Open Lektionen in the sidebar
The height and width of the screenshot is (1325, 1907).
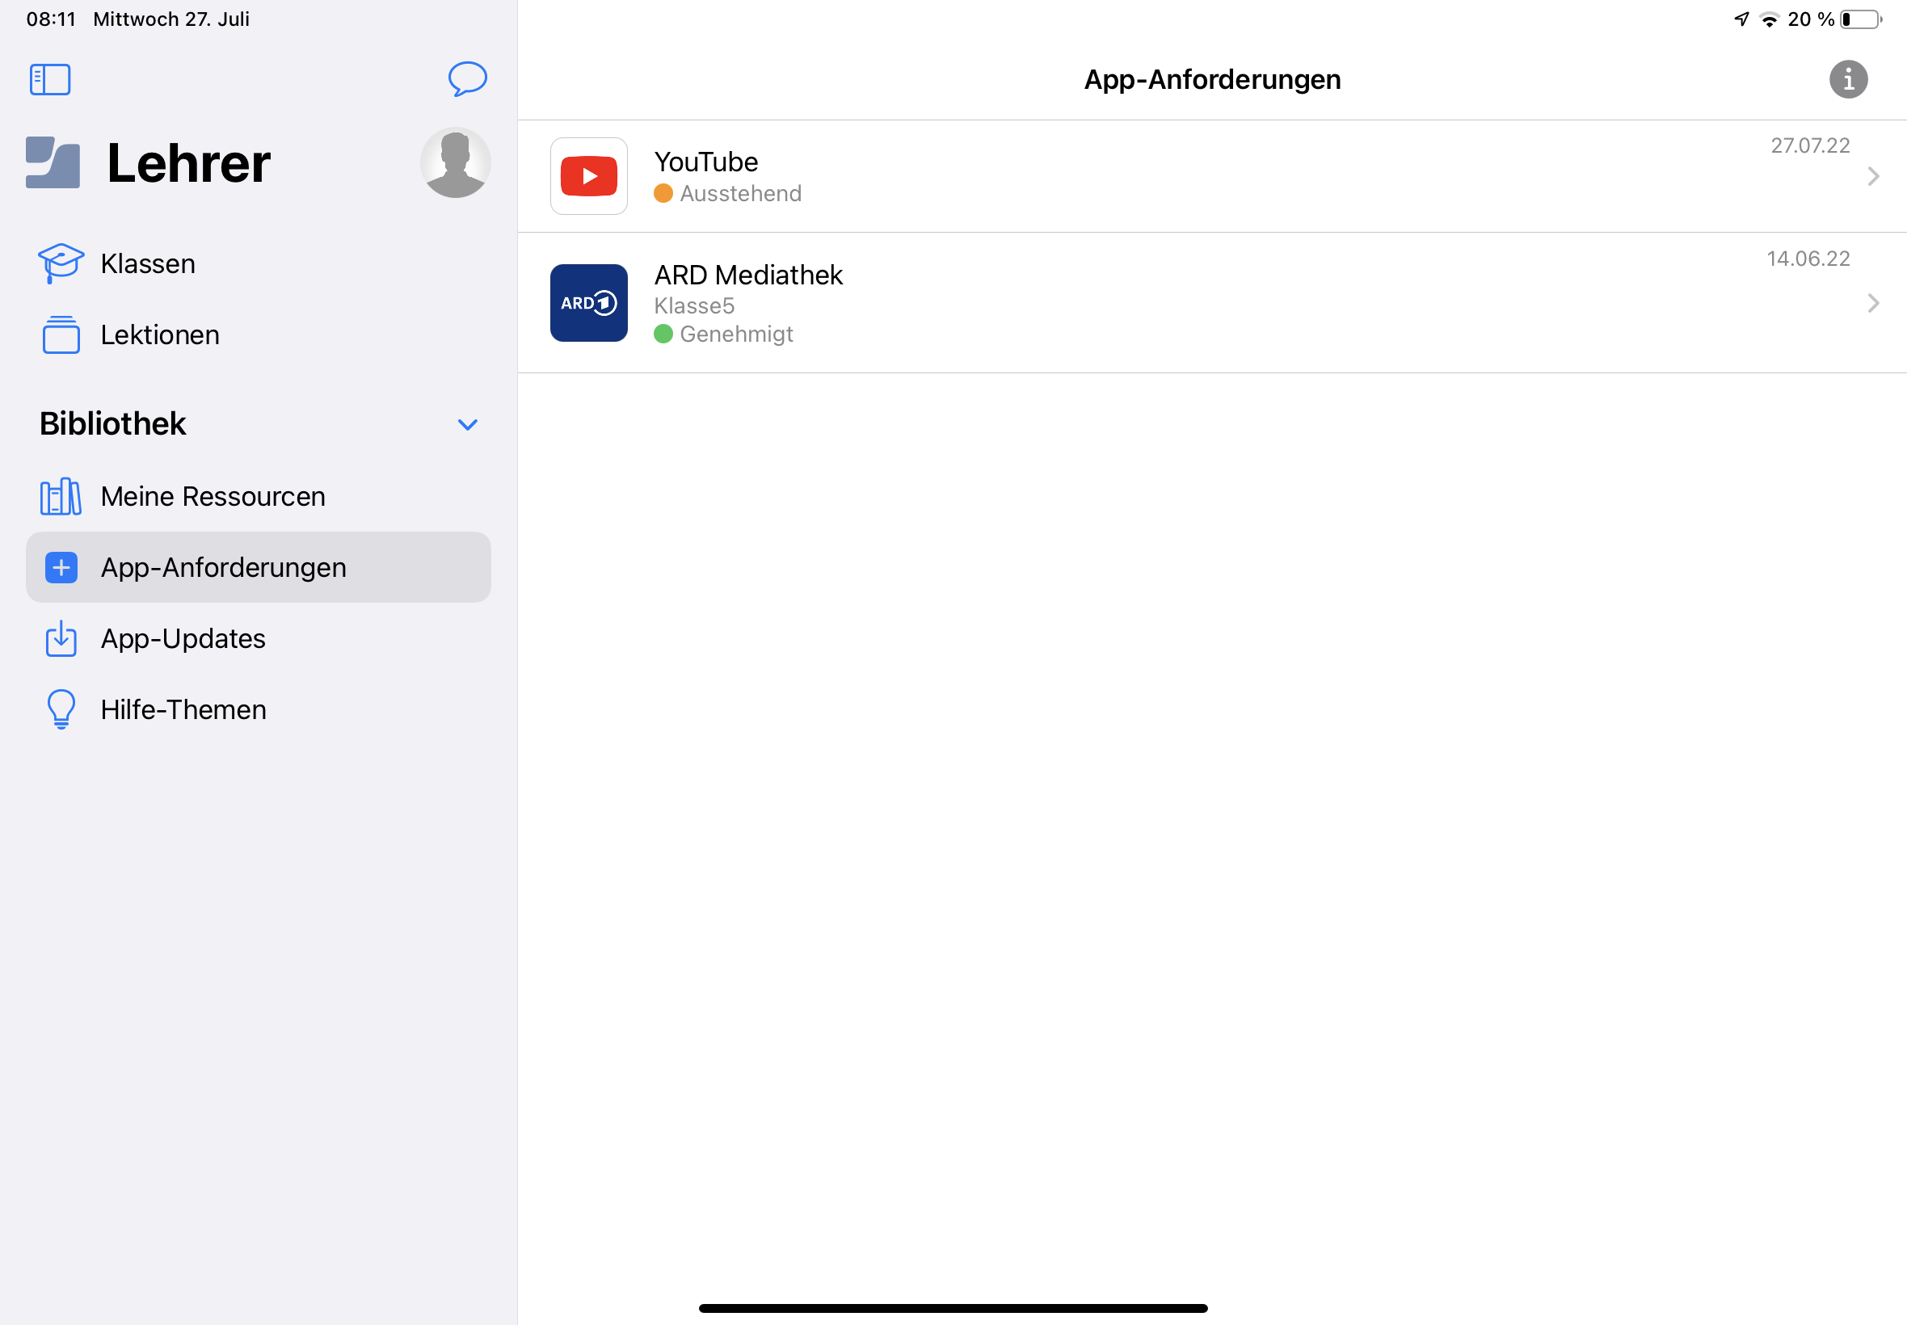click(259, 335)
